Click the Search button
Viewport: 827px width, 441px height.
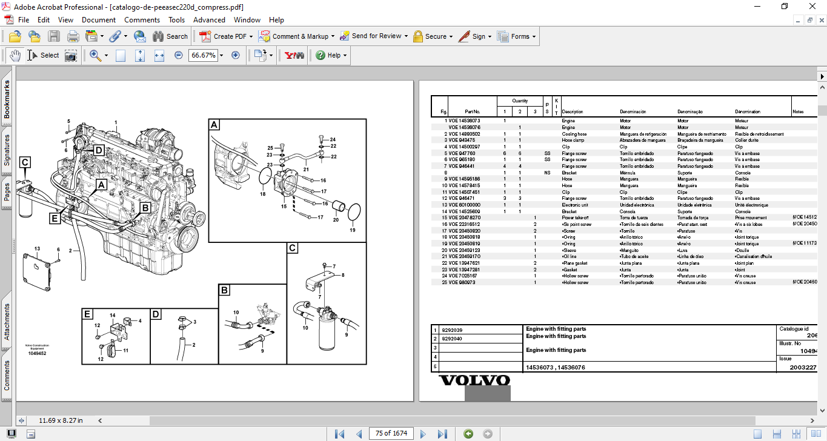[170, 36]
